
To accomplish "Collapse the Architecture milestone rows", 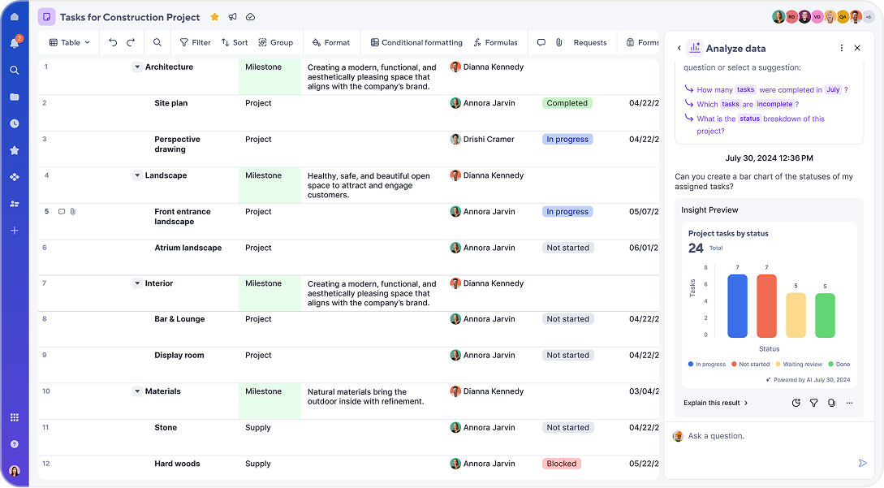I will 137,67.
